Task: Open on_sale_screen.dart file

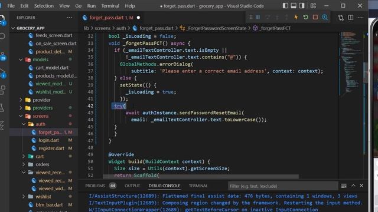Action: coord(56,44)
